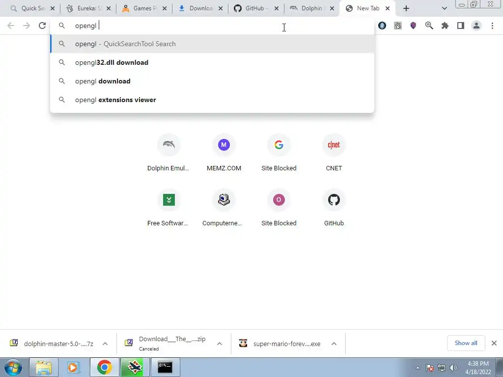Open the tab search dropdown arrow
Screen dimensions: 503x377
(444, 8)
